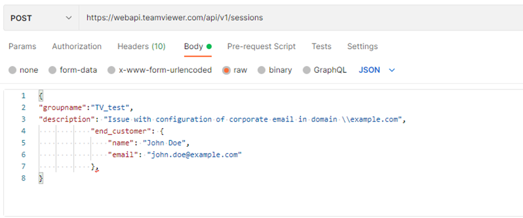Click the chevron next to JSON
523x218 pixels.
pyautogui.click(x=392, y=70)
